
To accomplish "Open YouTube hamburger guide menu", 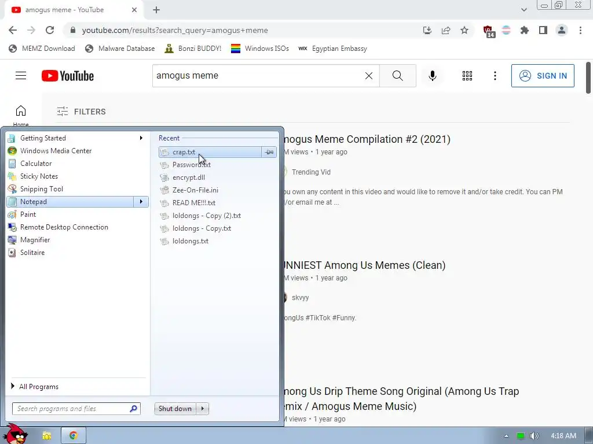I will click(21, 76).
